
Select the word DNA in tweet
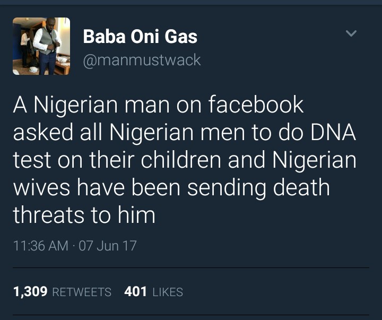point(333,132)
